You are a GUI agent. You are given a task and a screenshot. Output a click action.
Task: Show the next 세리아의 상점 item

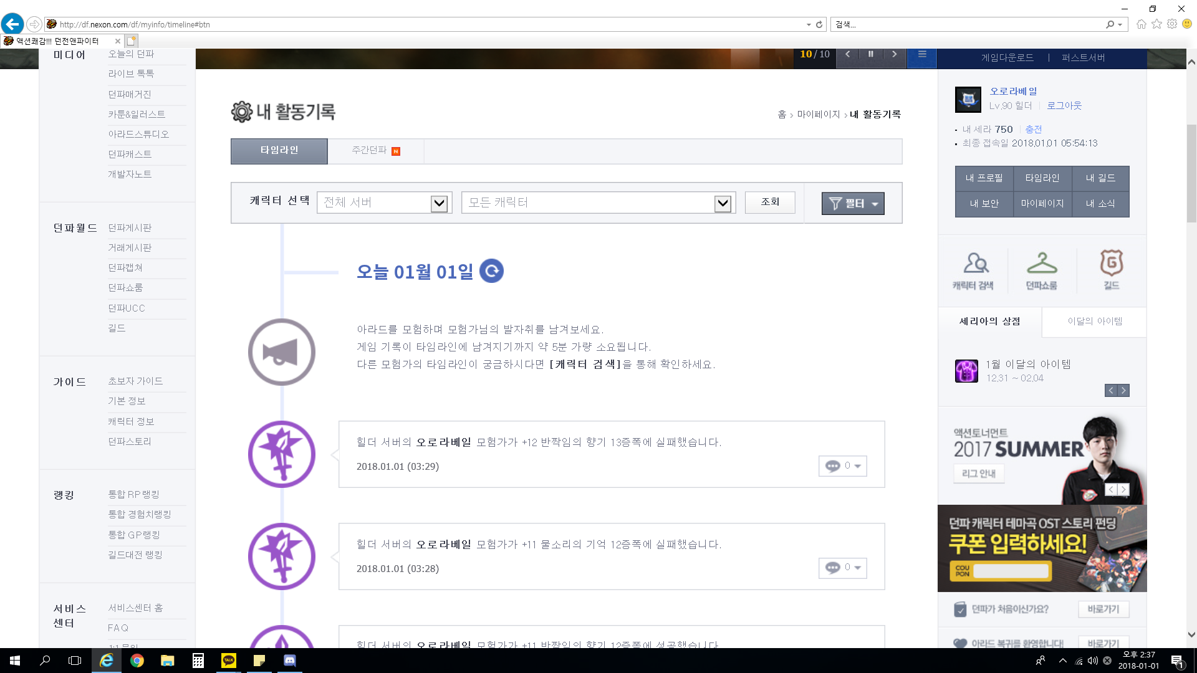(x=1123, y=391)
